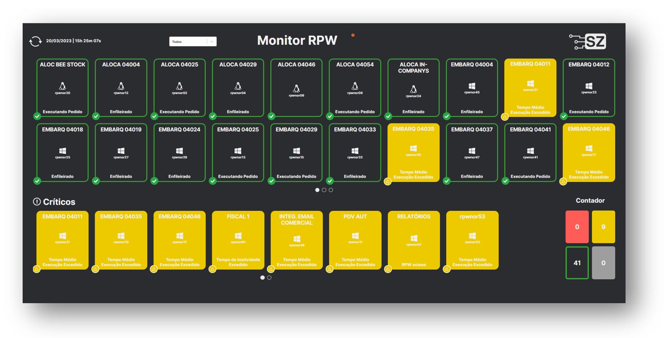This screenshot has height=338, width=669.
Task: Click the warning badge on FISCAL 1 card
Action: coord(213,269)
